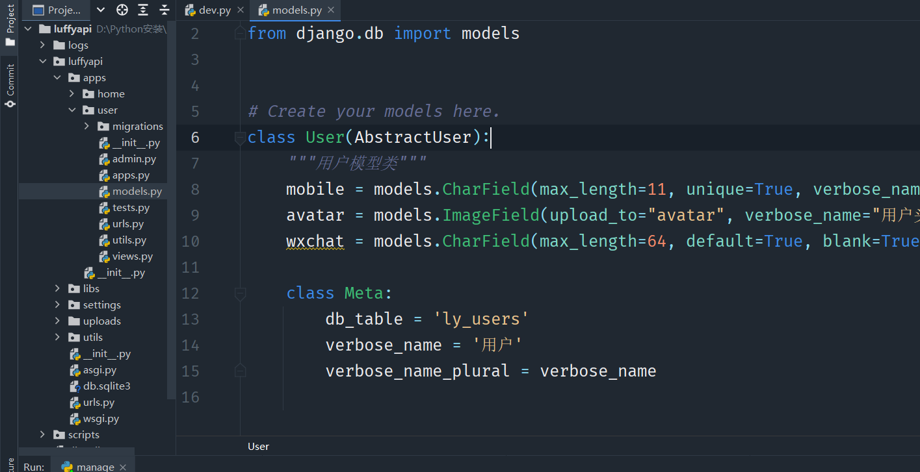Click the Collapse All toolbar icon

[164, 10]
